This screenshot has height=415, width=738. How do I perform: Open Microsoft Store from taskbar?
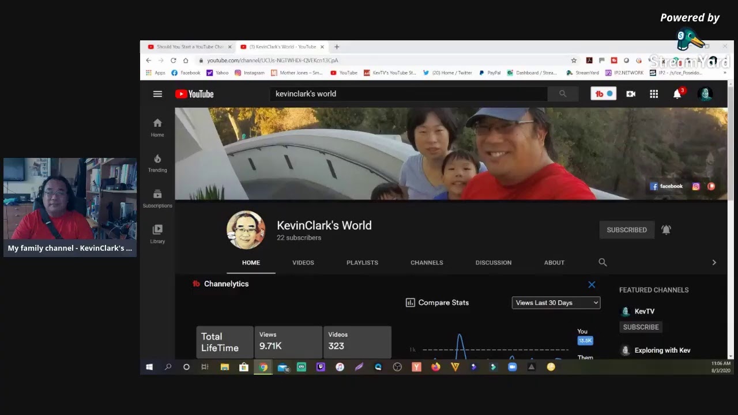click(x=244, y=367)
